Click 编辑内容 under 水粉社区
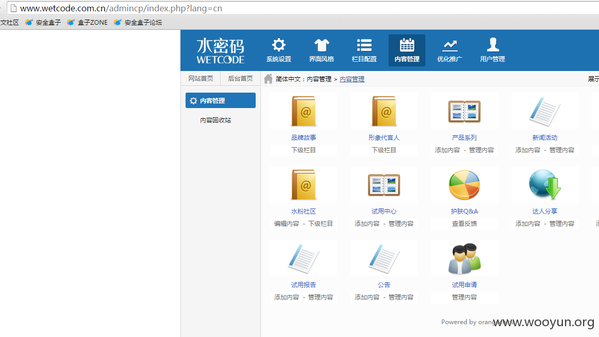Viewport: 599px width, 337px height. pos(287,224)
